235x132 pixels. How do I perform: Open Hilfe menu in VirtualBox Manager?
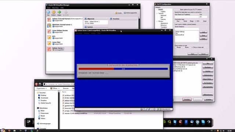[62, 8]
